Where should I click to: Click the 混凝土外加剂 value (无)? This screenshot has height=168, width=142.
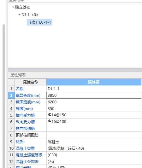(94, 162)
